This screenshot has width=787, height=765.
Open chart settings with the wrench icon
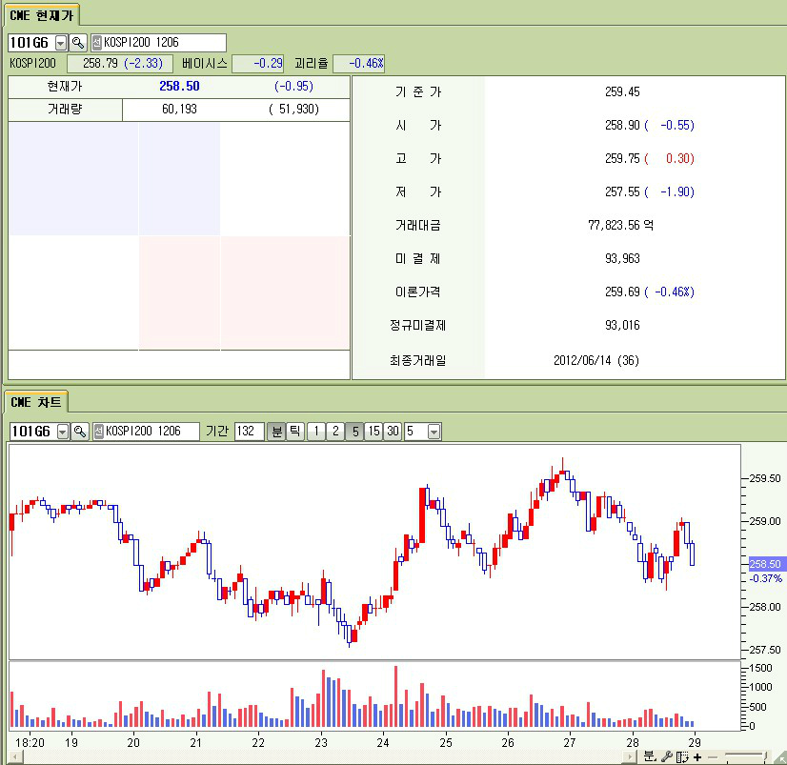(x=667, y=756)
